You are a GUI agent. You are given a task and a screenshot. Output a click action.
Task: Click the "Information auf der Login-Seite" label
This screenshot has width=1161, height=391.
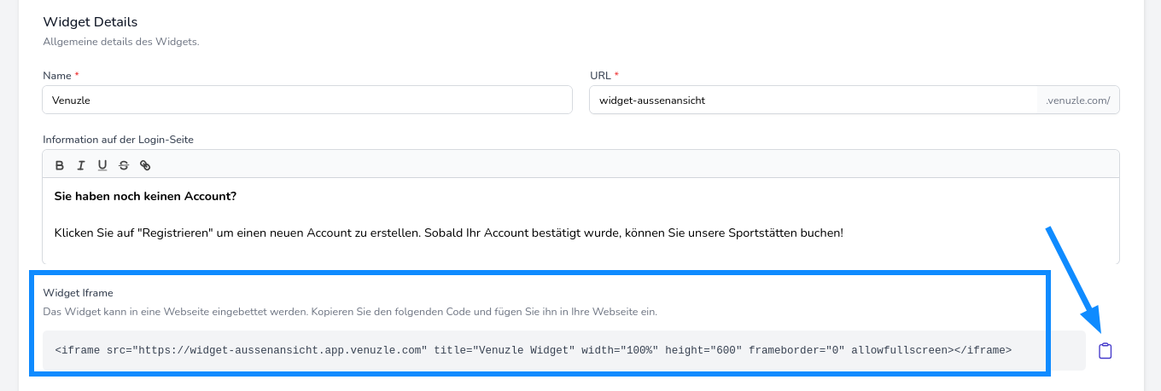(124, 139)
